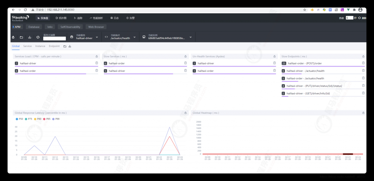Toggle the P75 legend series
This screenshot has width=374, height=181.
coord(28,119)
